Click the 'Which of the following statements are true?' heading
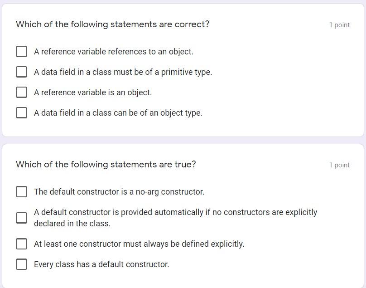The width and height of the screenshot is (366, 288). [x=106, y=164]
